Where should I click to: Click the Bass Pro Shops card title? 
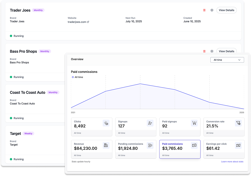coord(23,51)
